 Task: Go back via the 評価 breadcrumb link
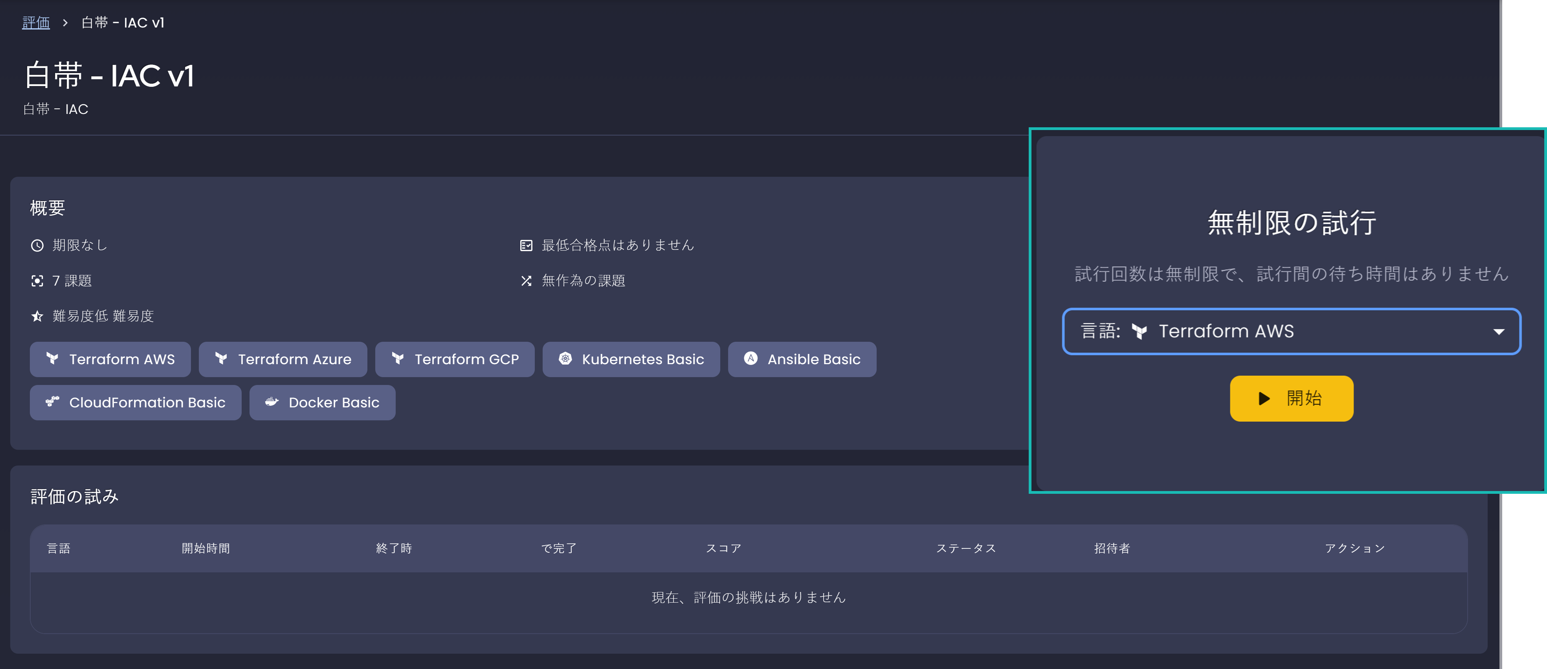36,23
